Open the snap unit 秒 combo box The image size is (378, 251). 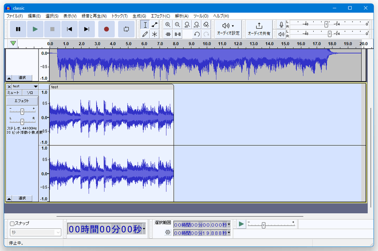click(36, 233)
